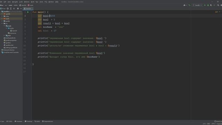This screenshot has width=222, height=125.
Task: Select gradle.properties in the project tree
Action: coord(10,40)
